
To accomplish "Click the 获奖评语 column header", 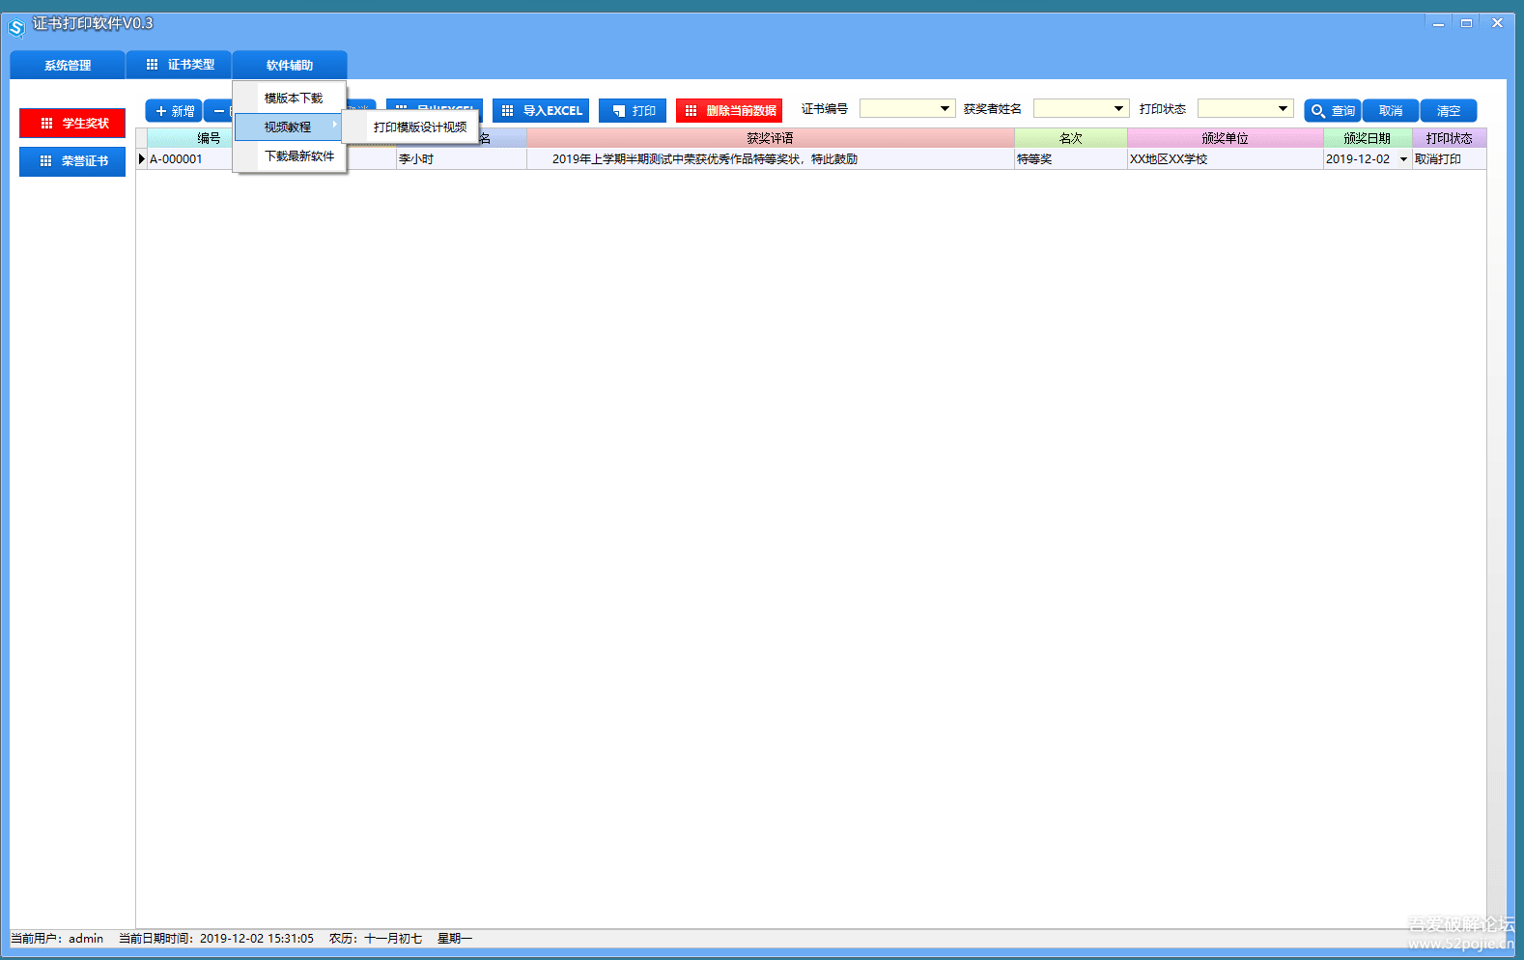I will tap(770, 138).
